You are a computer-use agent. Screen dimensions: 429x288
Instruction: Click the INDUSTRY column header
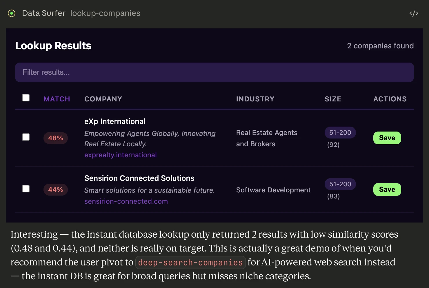(255, 99)
